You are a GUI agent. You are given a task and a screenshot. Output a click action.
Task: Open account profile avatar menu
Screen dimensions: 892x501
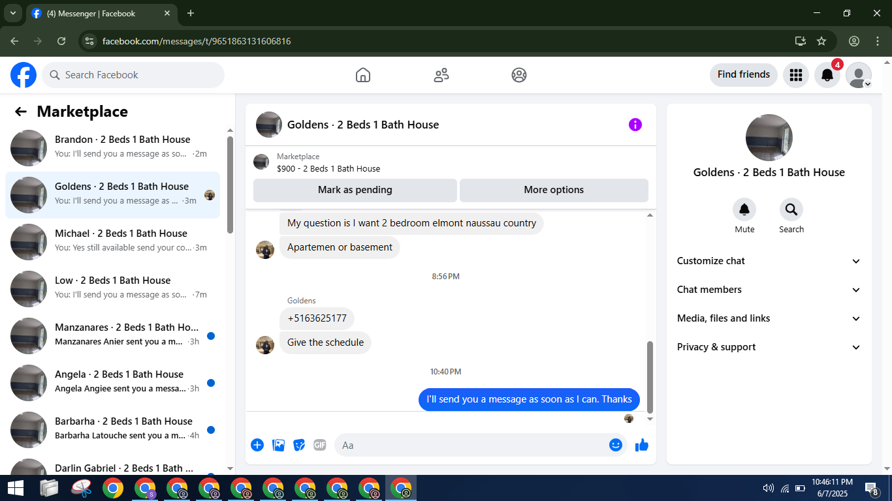pyautogui.click(x=859, y=75)
